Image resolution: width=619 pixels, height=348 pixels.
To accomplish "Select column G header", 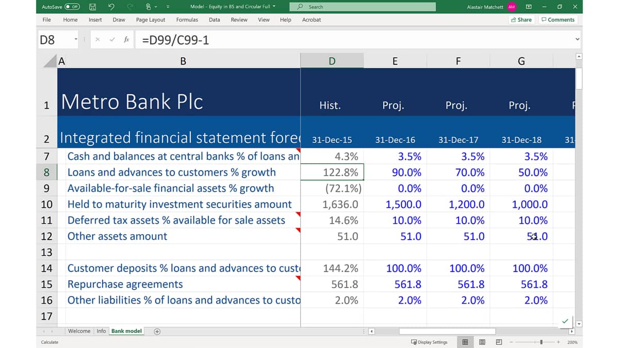I will point(521,61).
